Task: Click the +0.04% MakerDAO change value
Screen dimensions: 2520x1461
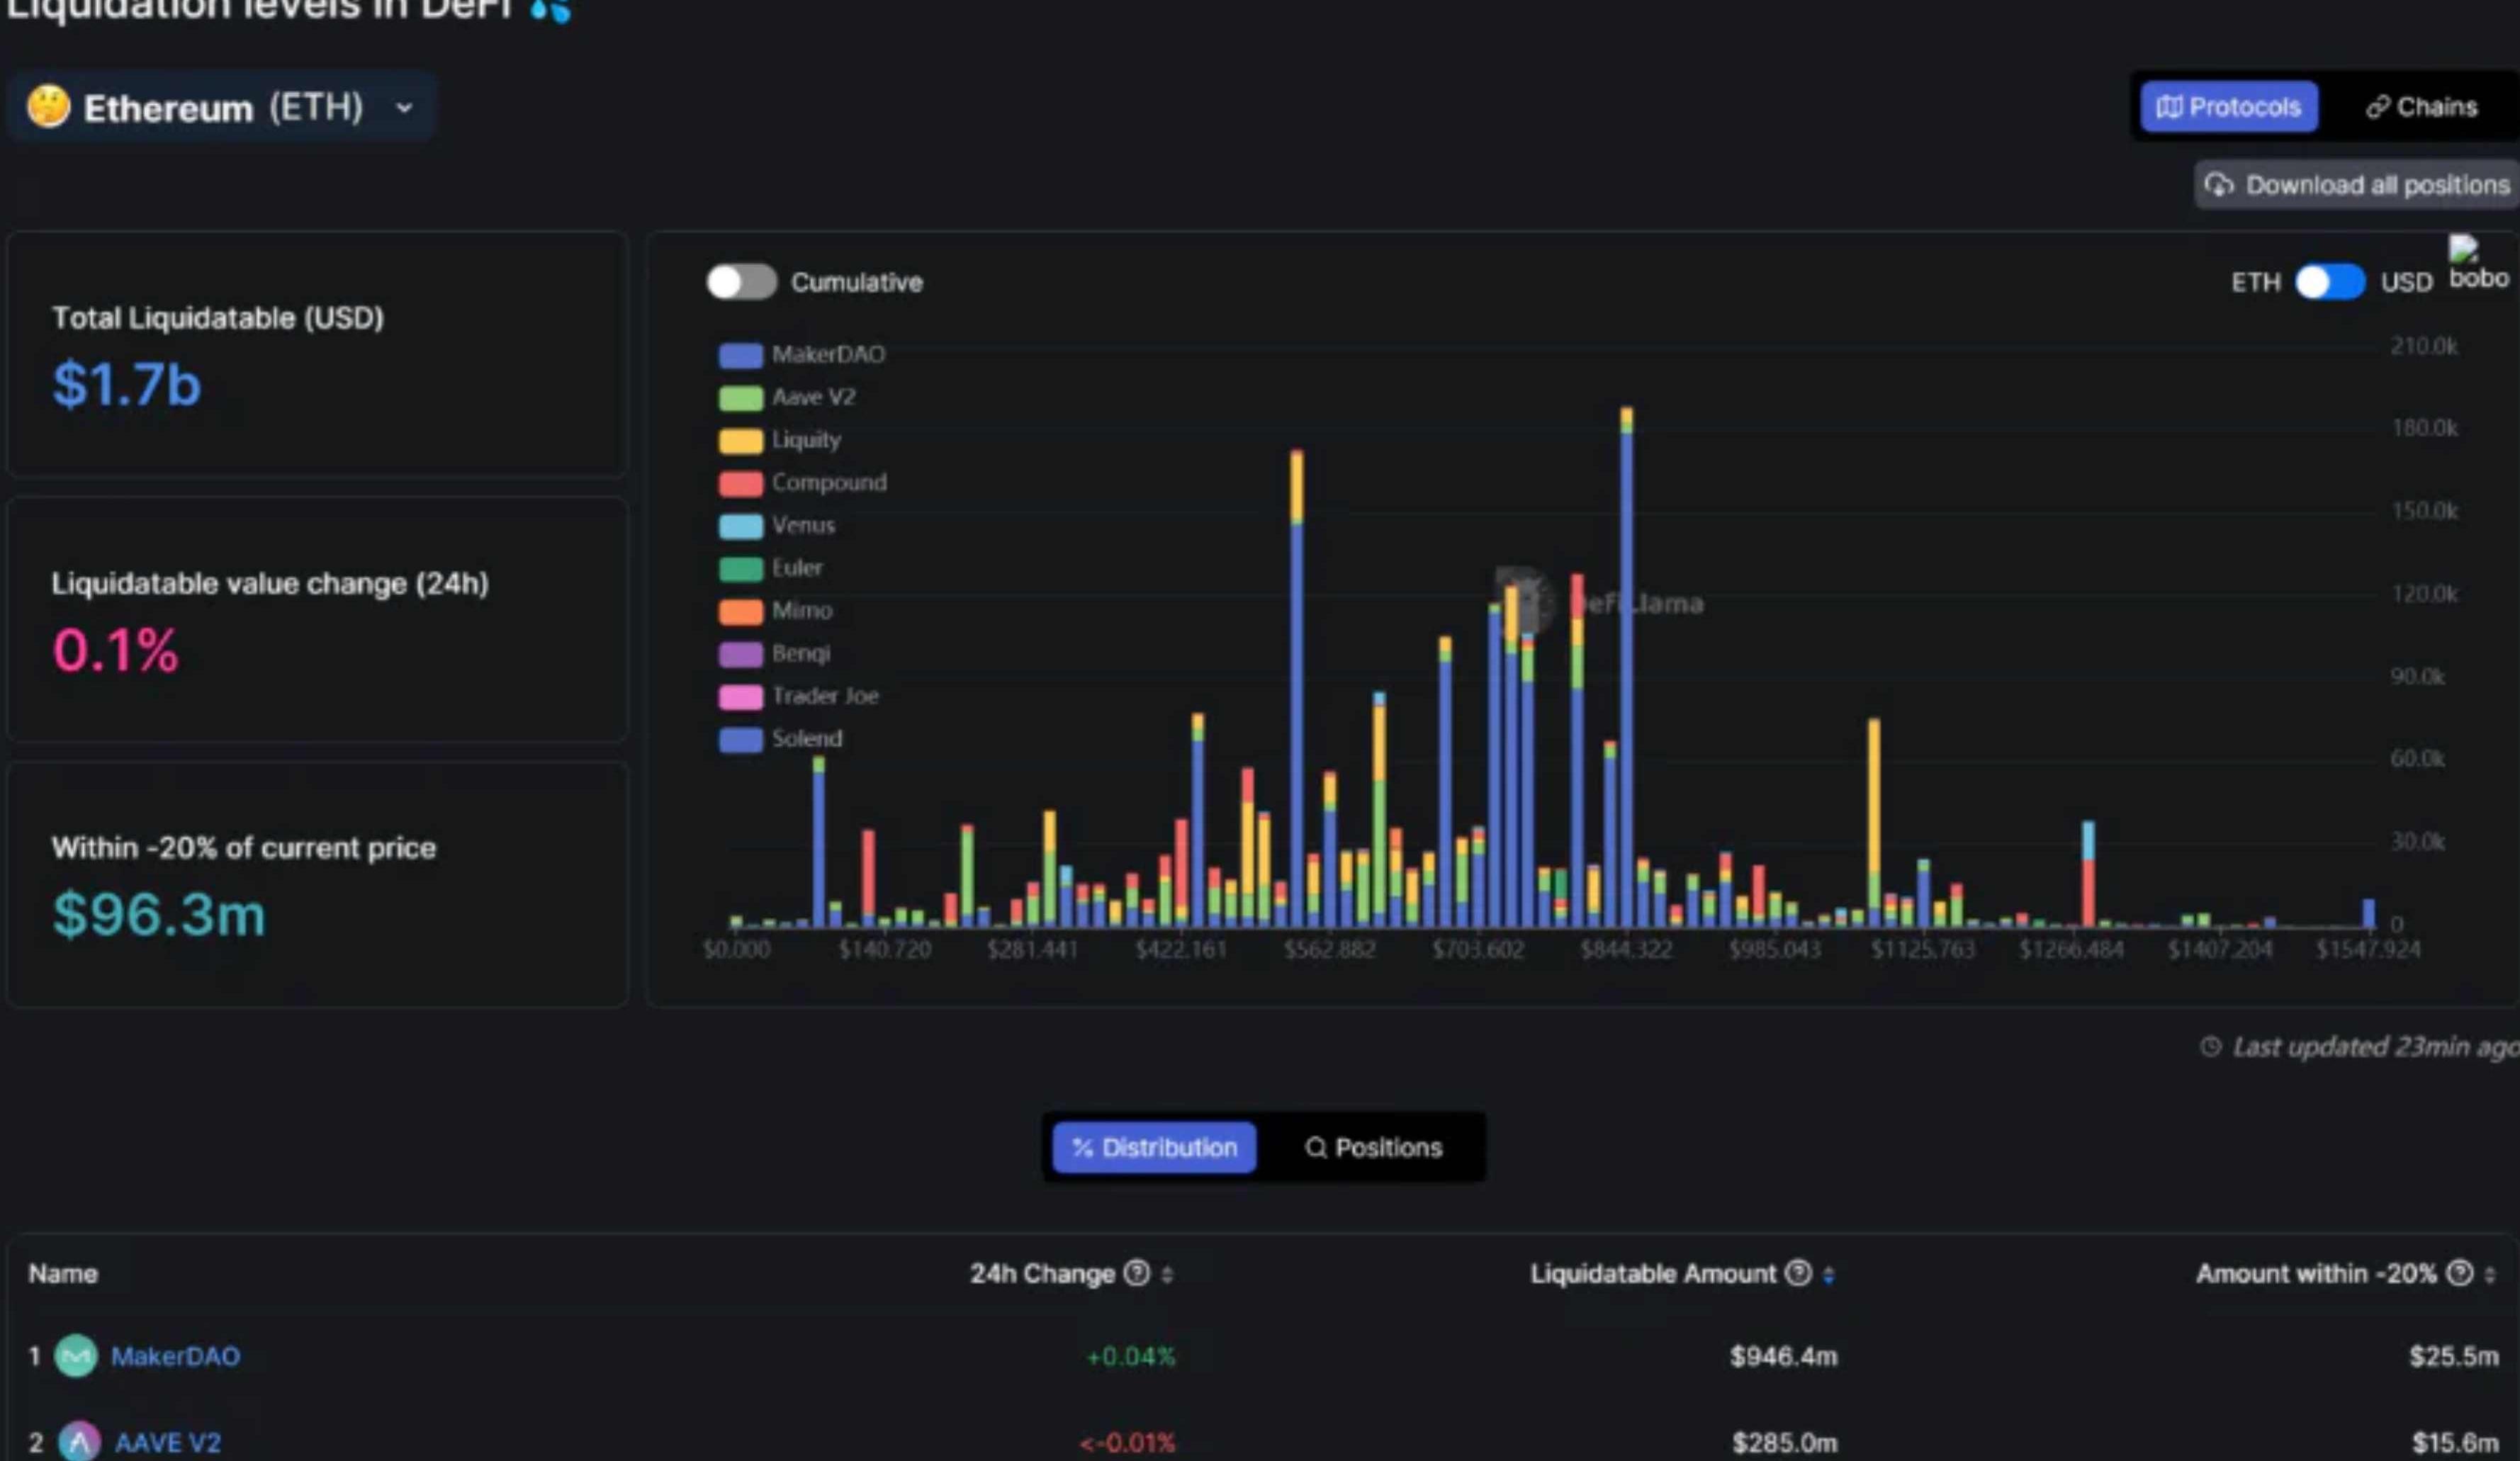Action: [1130, 1356]
